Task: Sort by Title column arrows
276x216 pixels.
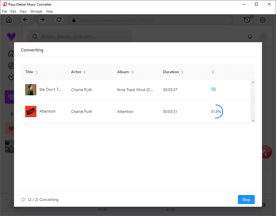Action: click(37, 72)
